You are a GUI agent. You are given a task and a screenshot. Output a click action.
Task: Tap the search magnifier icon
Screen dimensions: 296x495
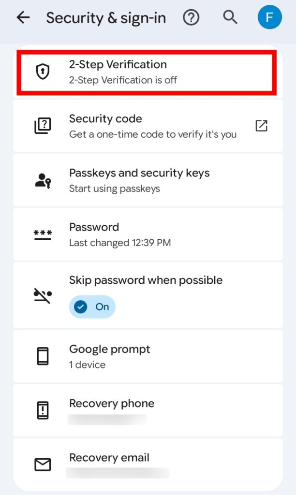(230, 18)
